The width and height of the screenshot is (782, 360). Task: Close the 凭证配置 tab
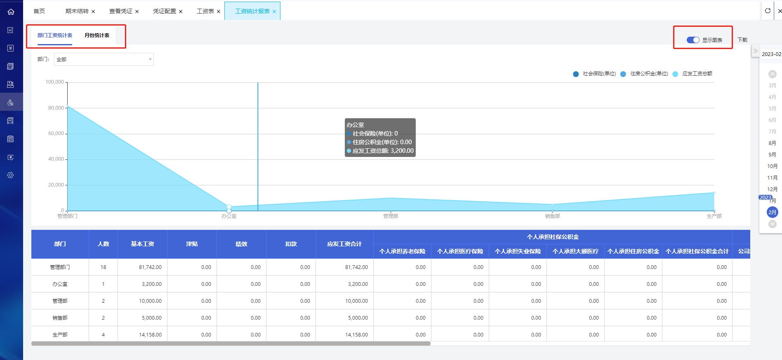coord(181,12)
